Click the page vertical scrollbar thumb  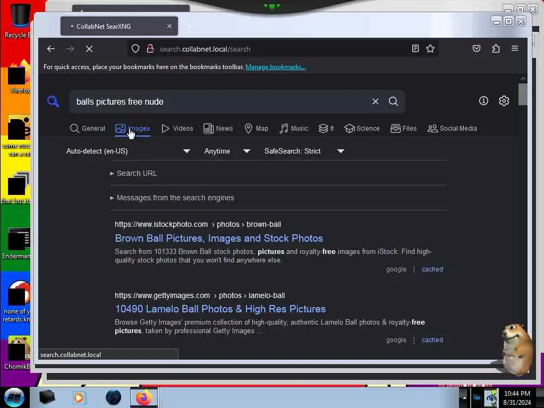point(523,94)
